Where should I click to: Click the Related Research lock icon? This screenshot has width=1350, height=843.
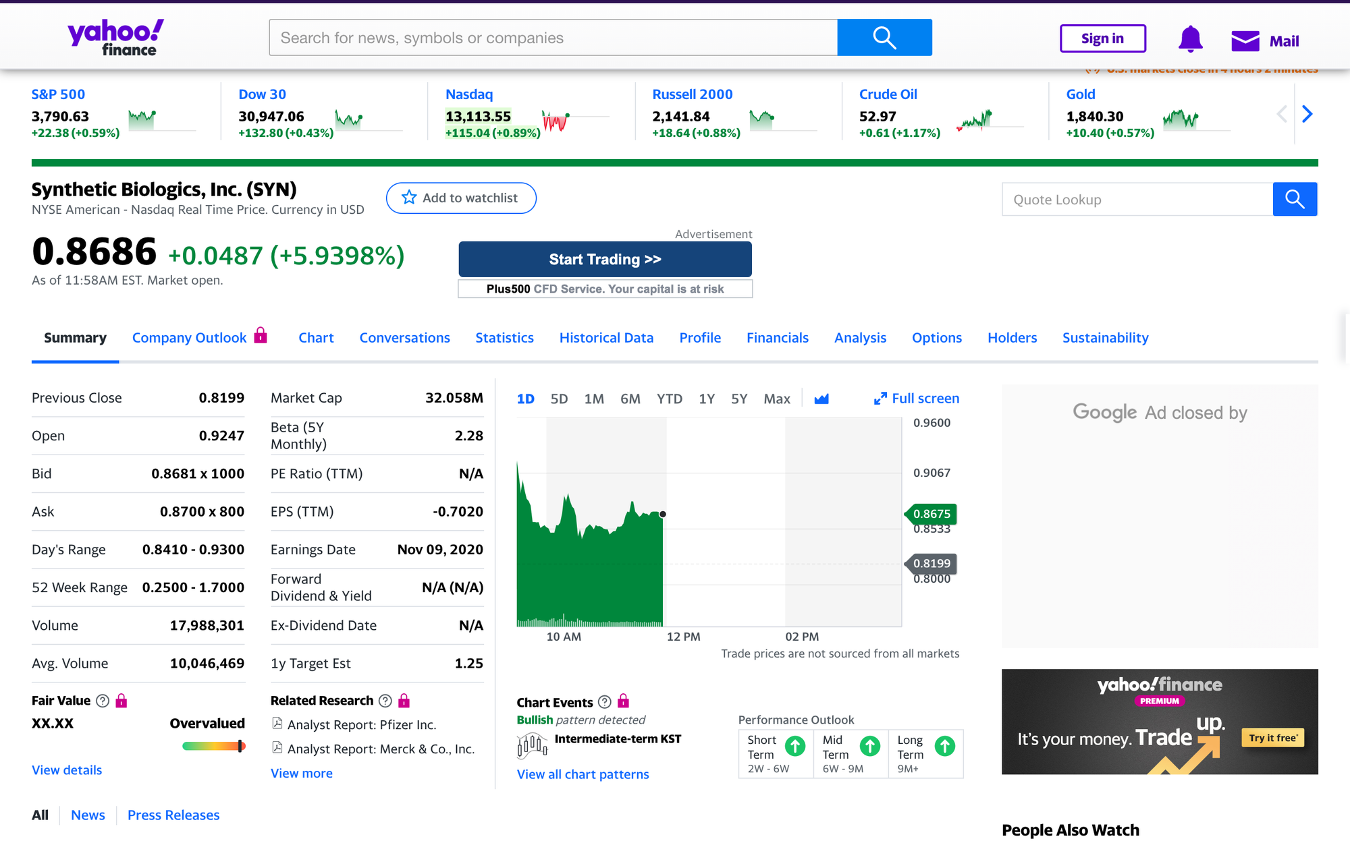[404, 701]
